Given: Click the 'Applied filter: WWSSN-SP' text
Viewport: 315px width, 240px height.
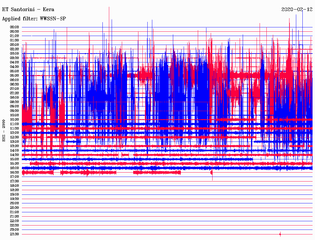Looking at the screenshot, I should pyautogui.click(x=34, y=19).
